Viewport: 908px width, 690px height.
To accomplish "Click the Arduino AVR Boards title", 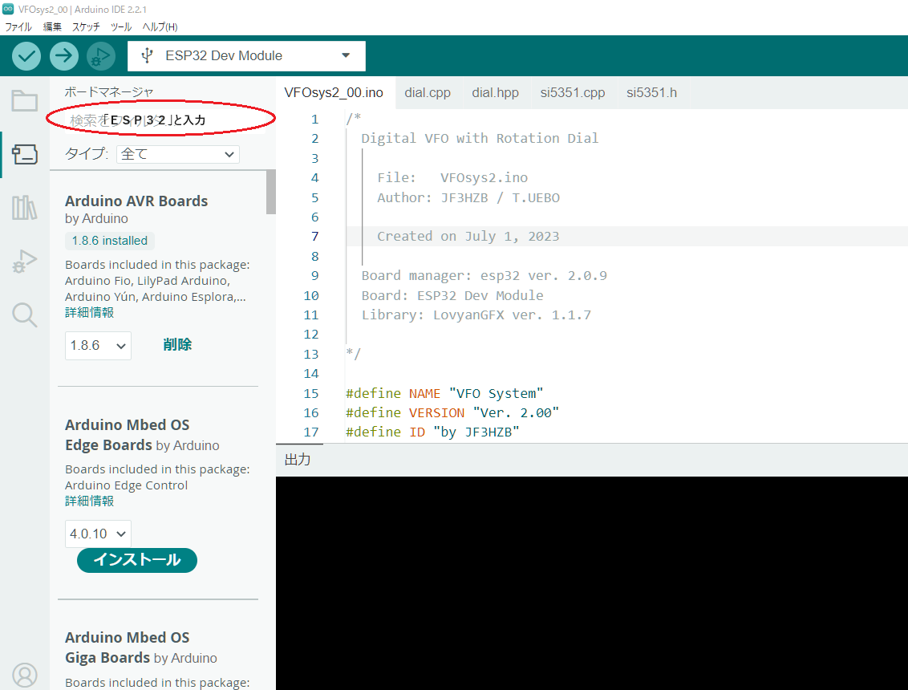I will (x=136, y=201).
